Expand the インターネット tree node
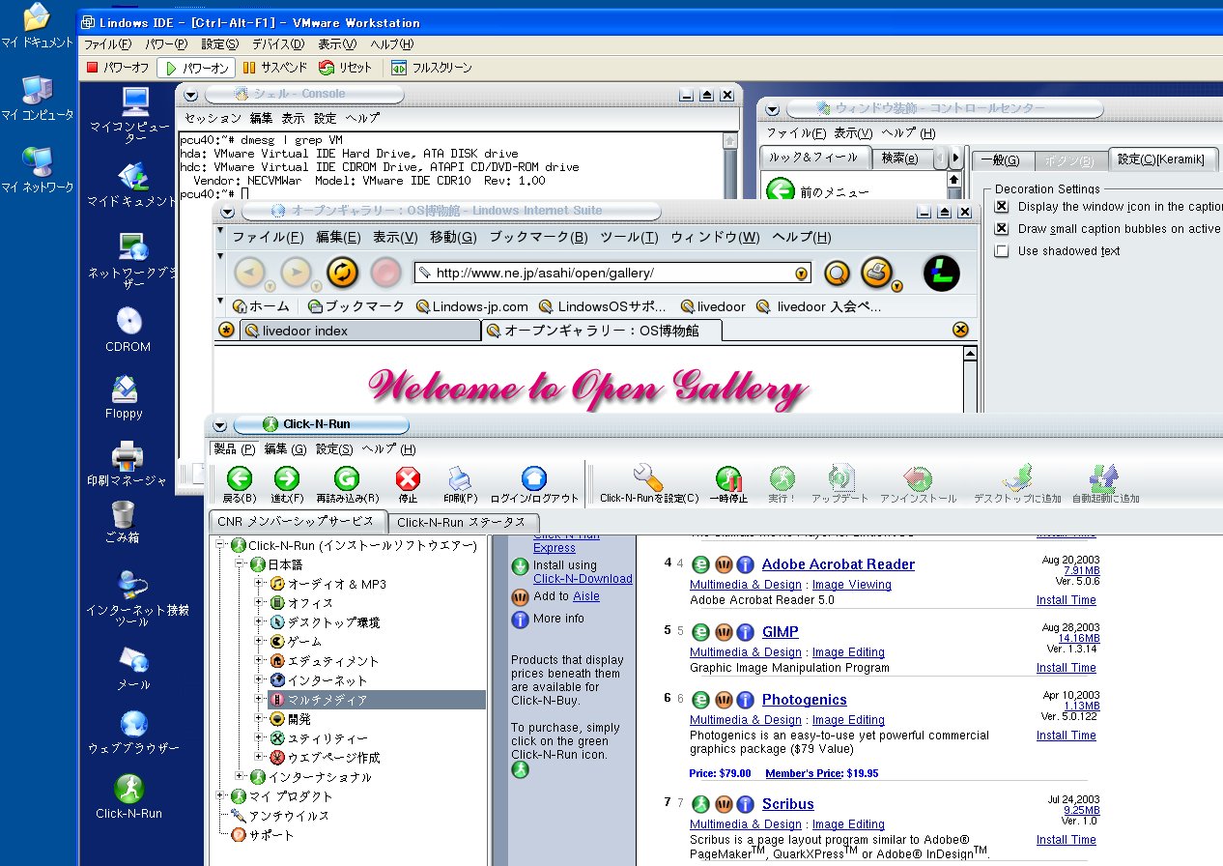The height and width of the screenshot is (866, 1223). tap(259, 680)
